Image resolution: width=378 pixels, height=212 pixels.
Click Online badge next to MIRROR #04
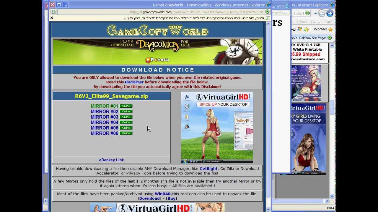[x=126, y=122]
